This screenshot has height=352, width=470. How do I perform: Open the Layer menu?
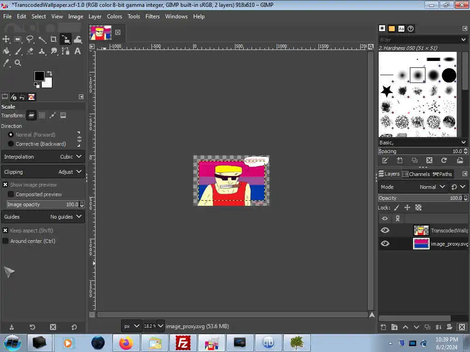[x=95, y=16]
